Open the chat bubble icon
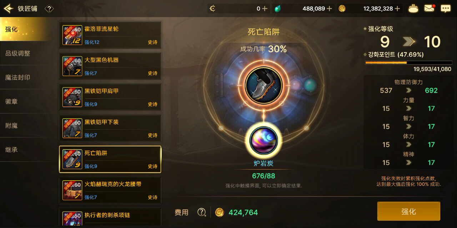The height and width of the screenshot is (228, 457). click(445, 9)
